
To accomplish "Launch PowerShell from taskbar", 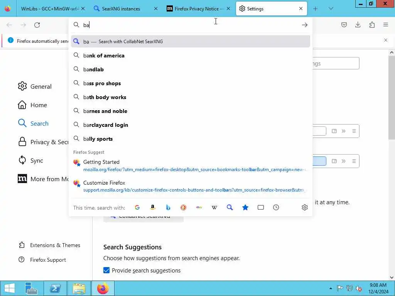I will tap(55, 288).
